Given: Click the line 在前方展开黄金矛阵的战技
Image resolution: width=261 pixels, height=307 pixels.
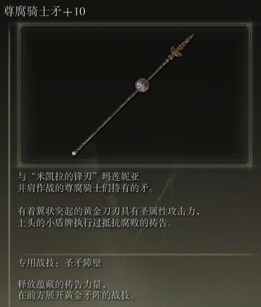Looking at the screenshot, I should point(76,296).
